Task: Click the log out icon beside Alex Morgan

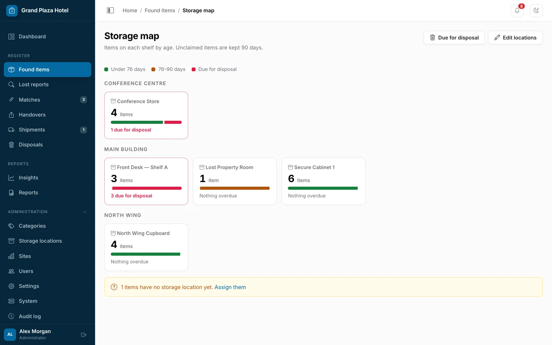Action: coord(83,335)
